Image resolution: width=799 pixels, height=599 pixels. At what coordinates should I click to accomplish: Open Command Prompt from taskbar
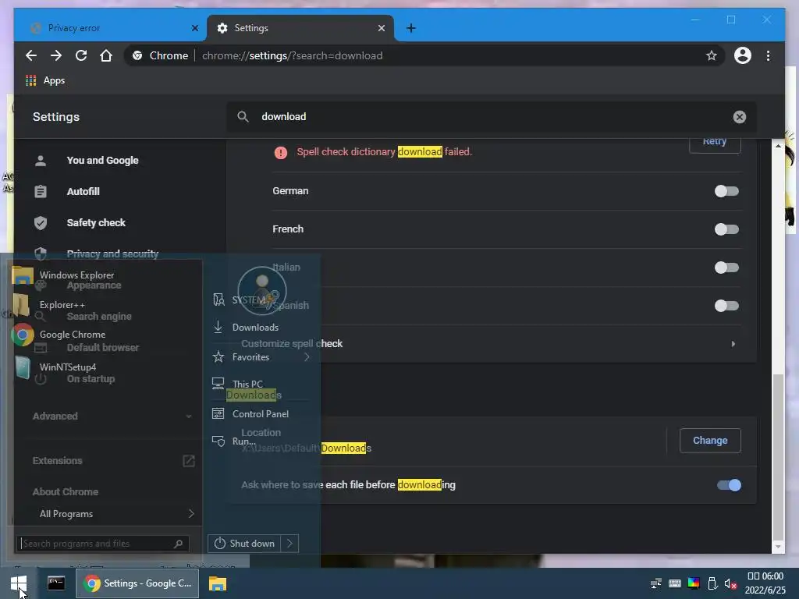tap(56, 583)
